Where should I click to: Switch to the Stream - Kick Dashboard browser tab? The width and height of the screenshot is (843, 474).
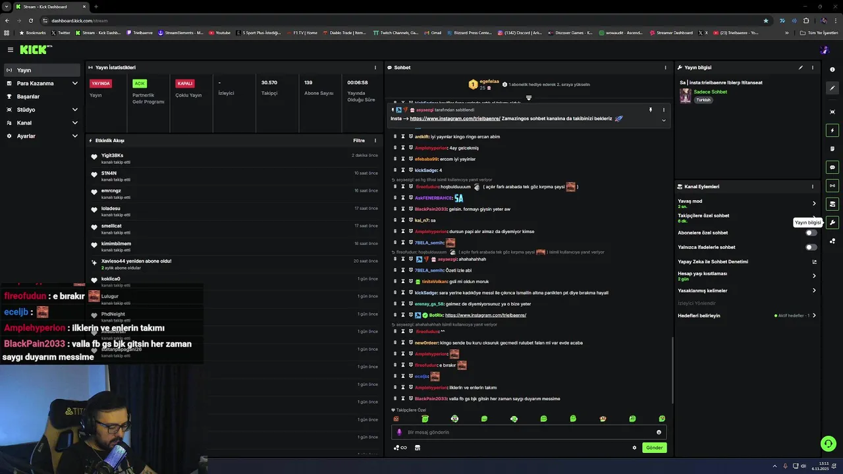[50, 7]
